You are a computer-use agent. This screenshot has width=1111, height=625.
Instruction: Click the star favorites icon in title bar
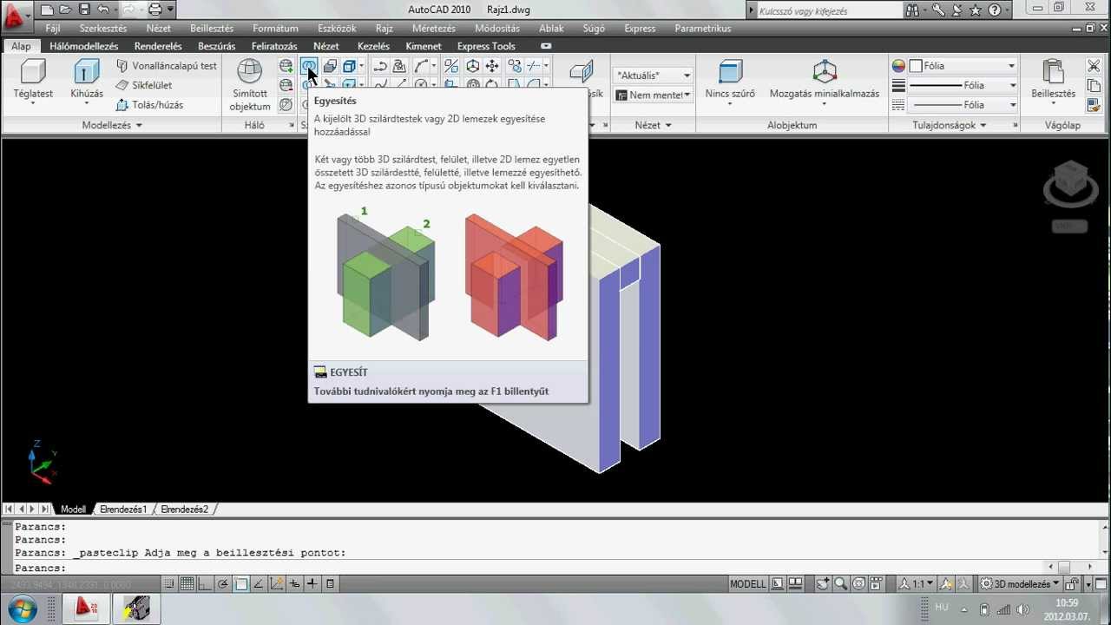(976, 10)
